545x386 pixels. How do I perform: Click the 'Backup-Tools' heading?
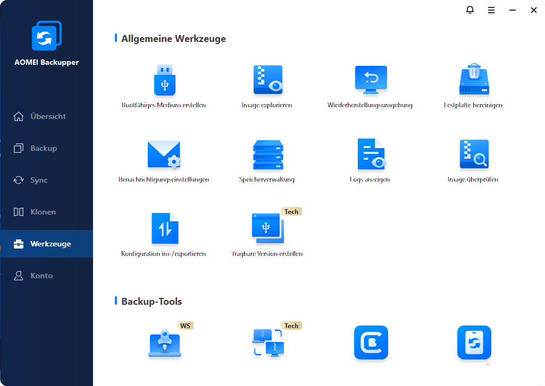point(152,301)
